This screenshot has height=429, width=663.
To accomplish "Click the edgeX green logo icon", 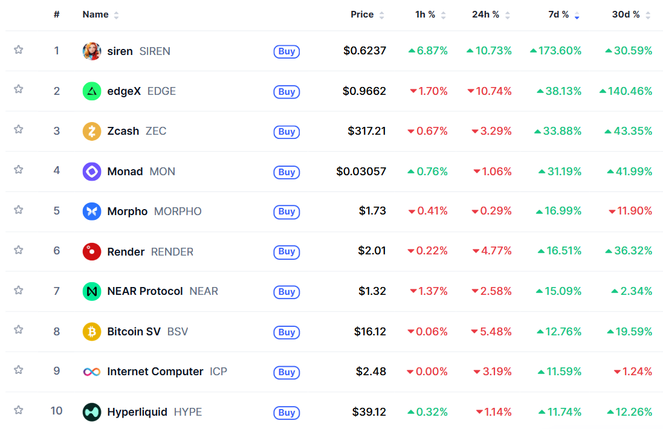I will point(92,91).
